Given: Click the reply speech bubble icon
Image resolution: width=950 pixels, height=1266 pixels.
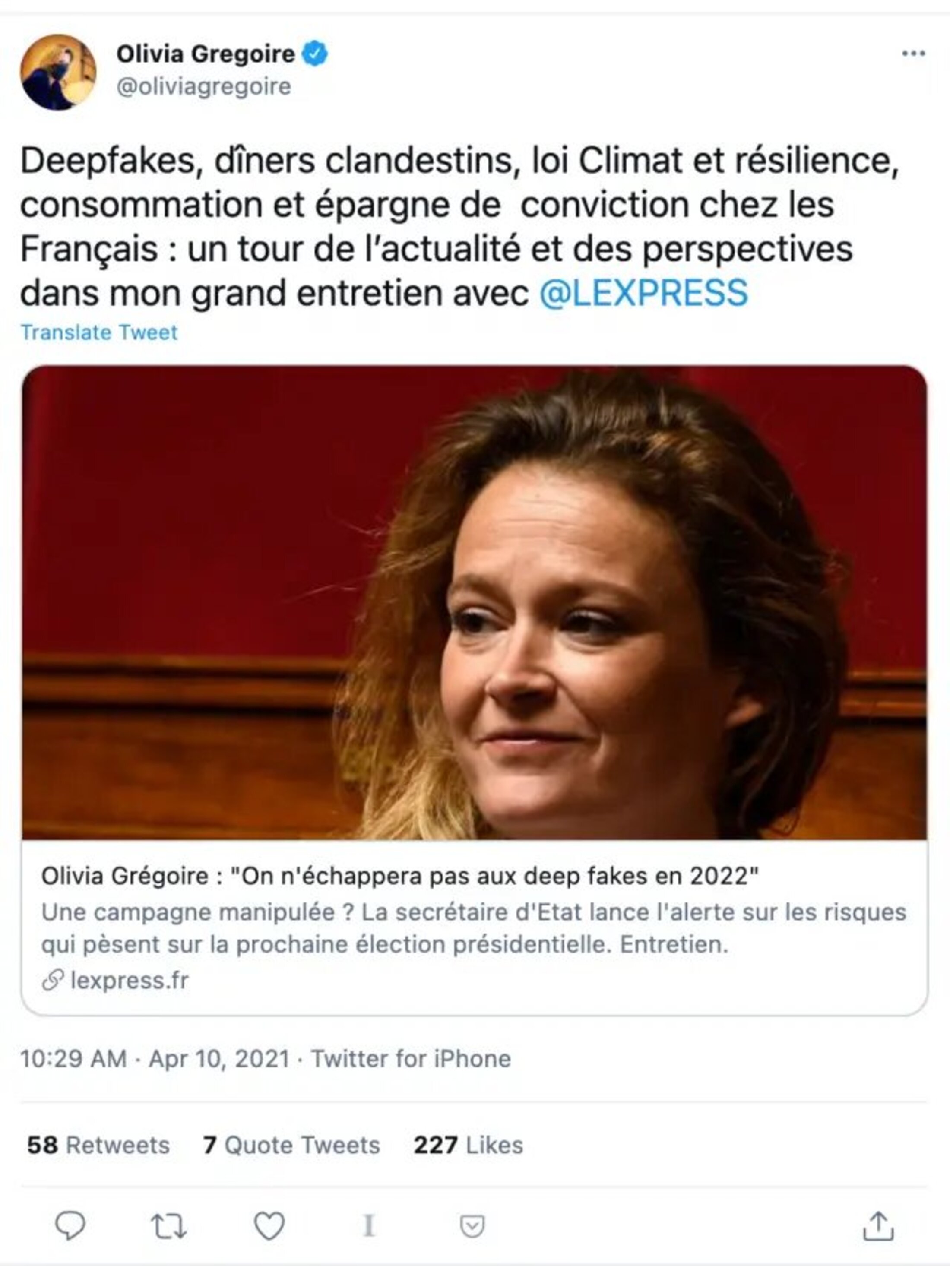Looking at the screenshot, I should tap(70, 1225).
